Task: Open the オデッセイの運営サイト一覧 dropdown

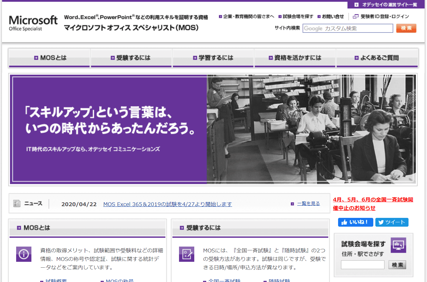Action: tap(386, 5)
